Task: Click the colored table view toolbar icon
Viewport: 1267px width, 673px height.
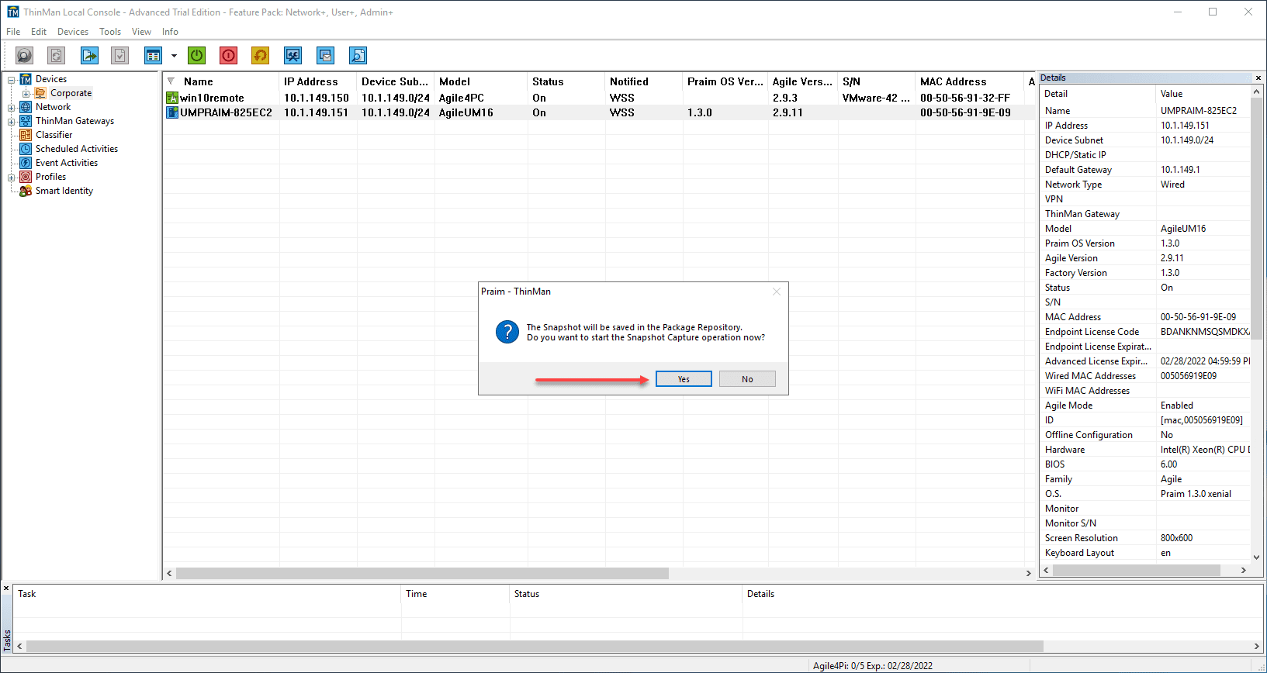Action: coord(153,56)
